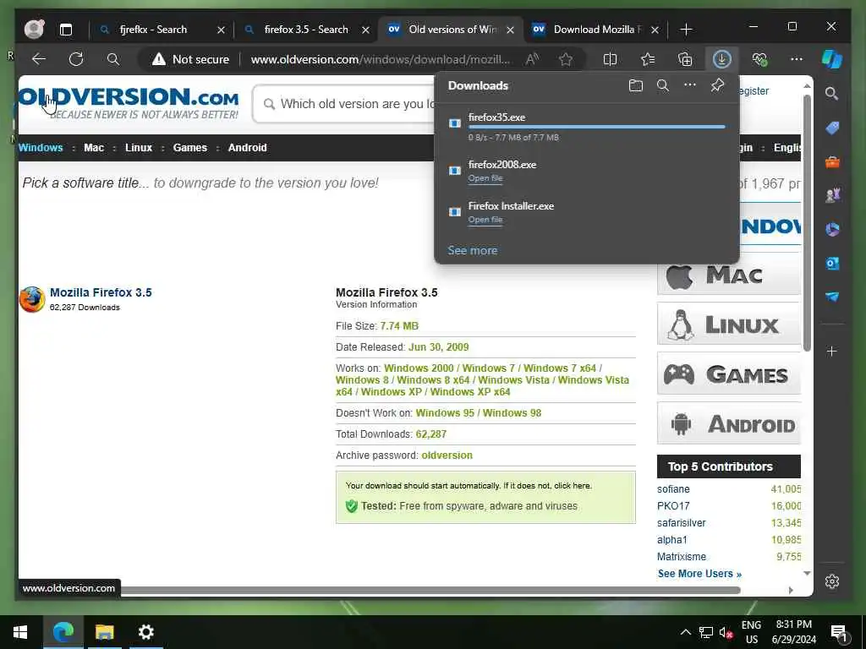Open the Collections icon
The width and height of the screenshot is (866, 649).
coord(685,59)
